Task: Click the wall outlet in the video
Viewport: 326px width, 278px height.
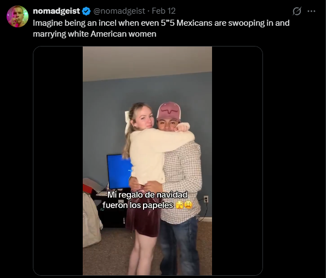Action: [205, 199]
